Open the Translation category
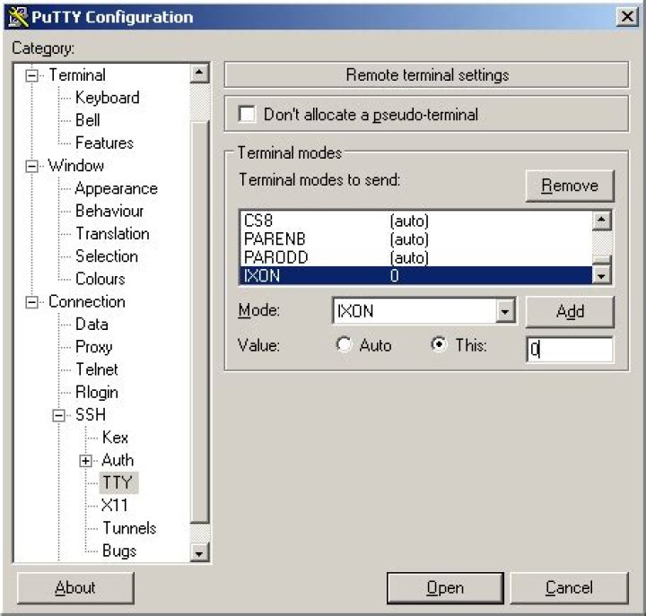This screenshot has width=646, height=616. 112,234
